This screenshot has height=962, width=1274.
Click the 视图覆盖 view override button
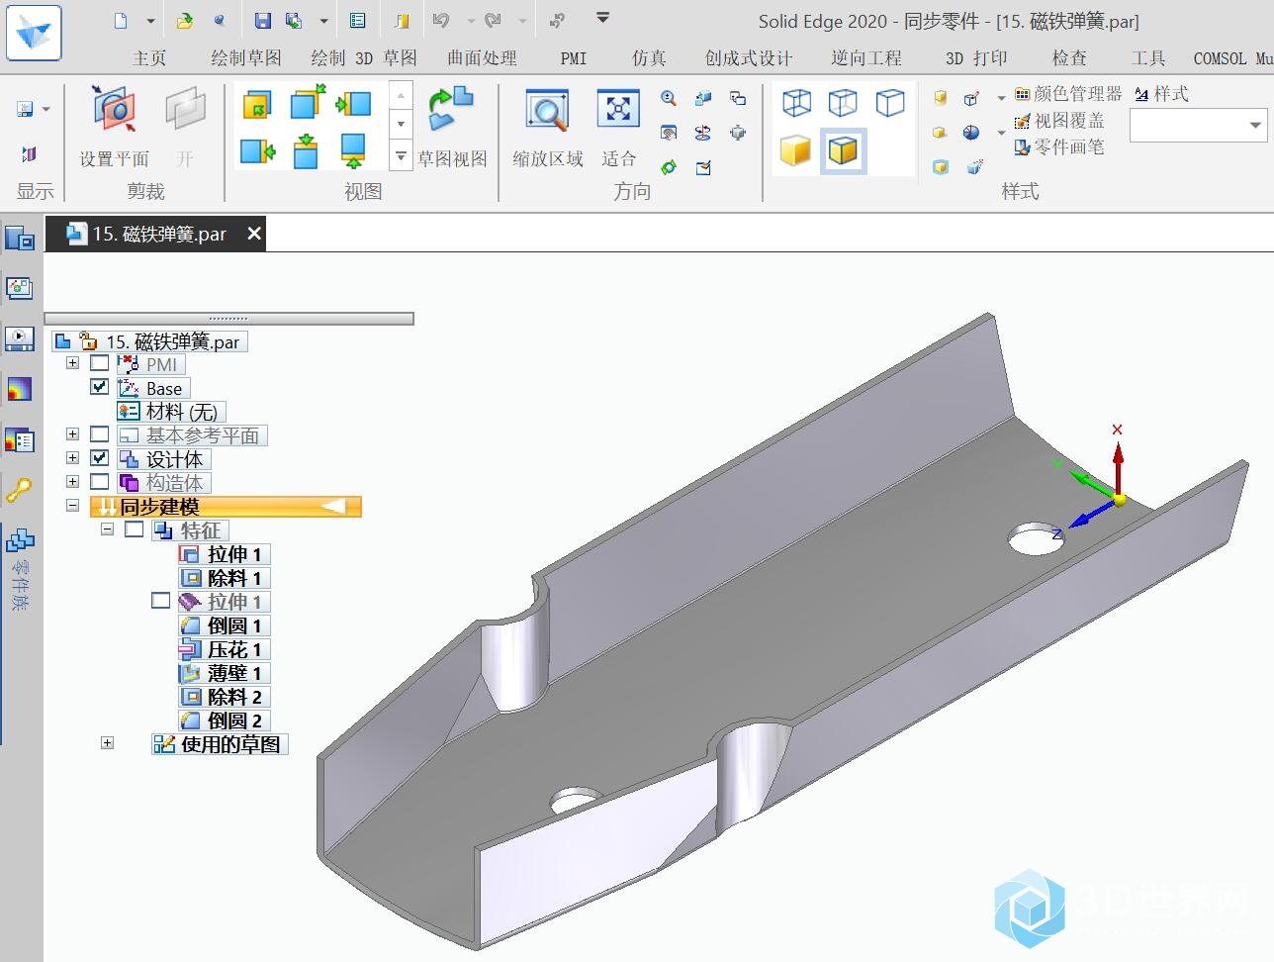click(x=1068, y=121)
